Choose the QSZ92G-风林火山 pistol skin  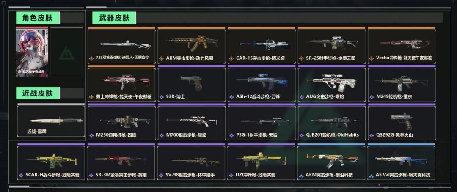click(402, 122)
